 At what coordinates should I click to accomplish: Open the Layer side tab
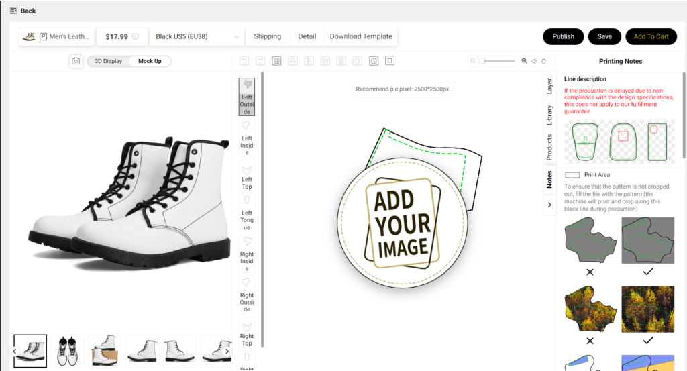coord(549,86)
